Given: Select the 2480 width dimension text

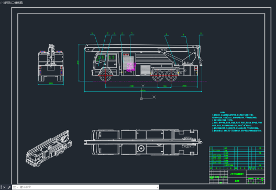Looking at the screenshot, I should click(x=51, y=83).
